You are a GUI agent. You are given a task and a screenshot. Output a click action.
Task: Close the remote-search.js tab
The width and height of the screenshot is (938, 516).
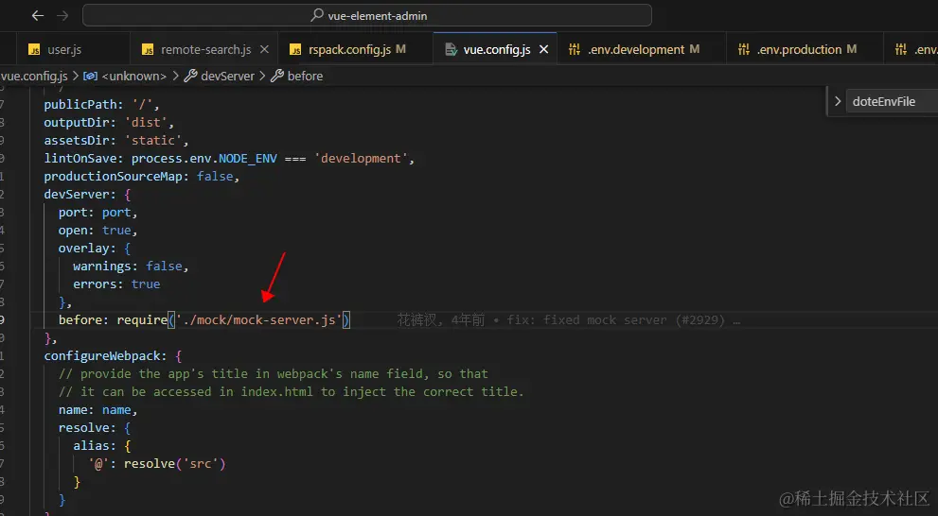[x=264, y=49]
